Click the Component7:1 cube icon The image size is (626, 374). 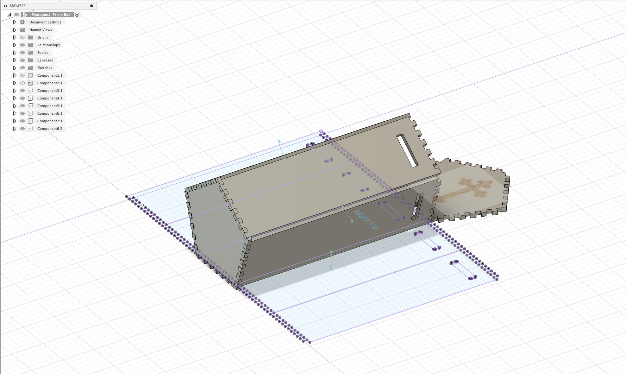coord(30,121)
